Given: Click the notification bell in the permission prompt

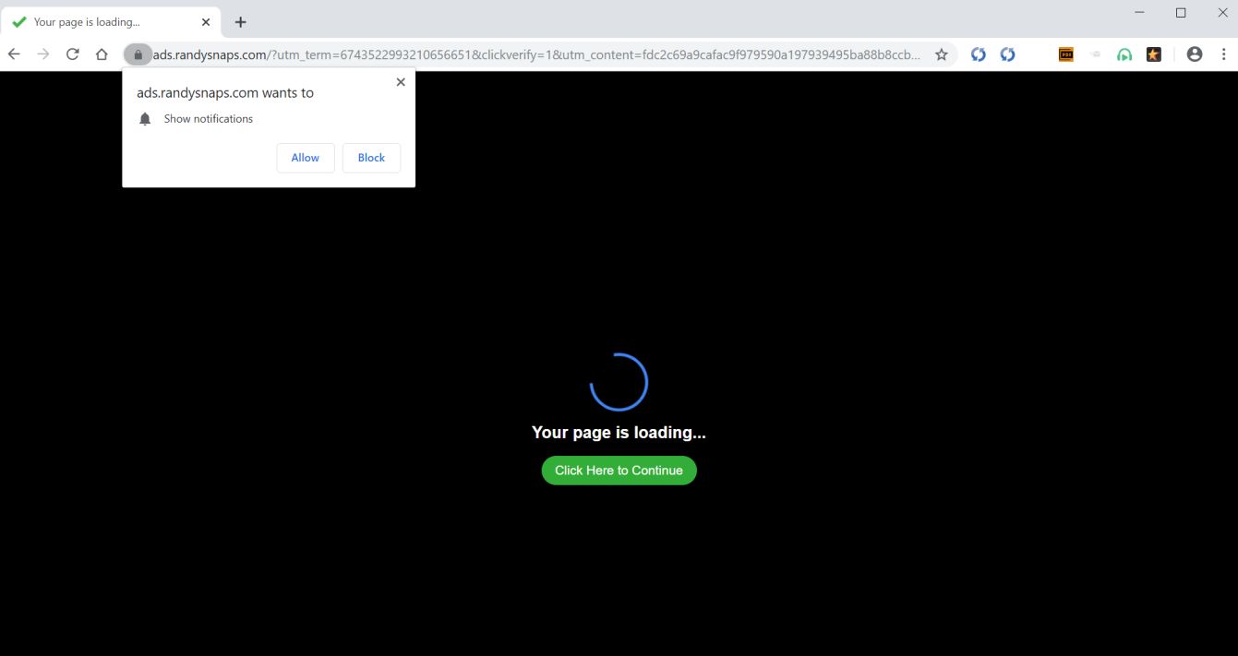Looking at the screenshot, I should coord(145,118).
